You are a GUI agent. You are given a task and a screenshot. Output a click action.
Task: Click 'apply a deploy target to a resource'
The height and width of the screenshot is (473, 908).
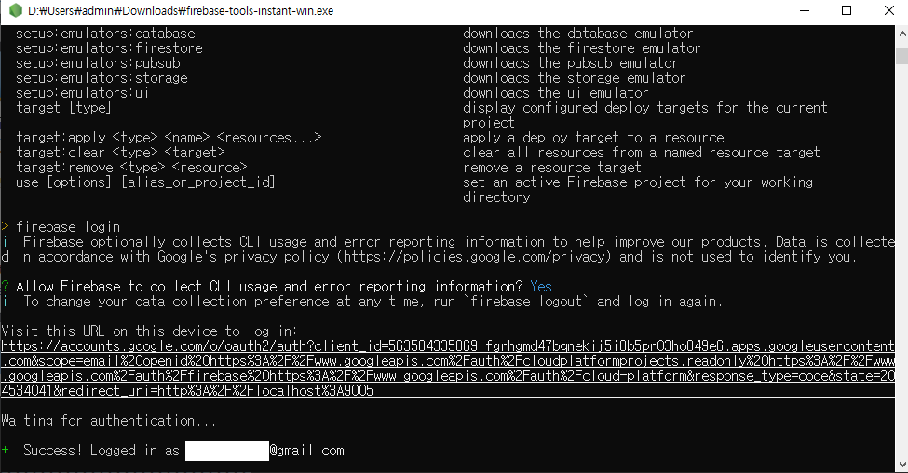click(x=593, y=138)
